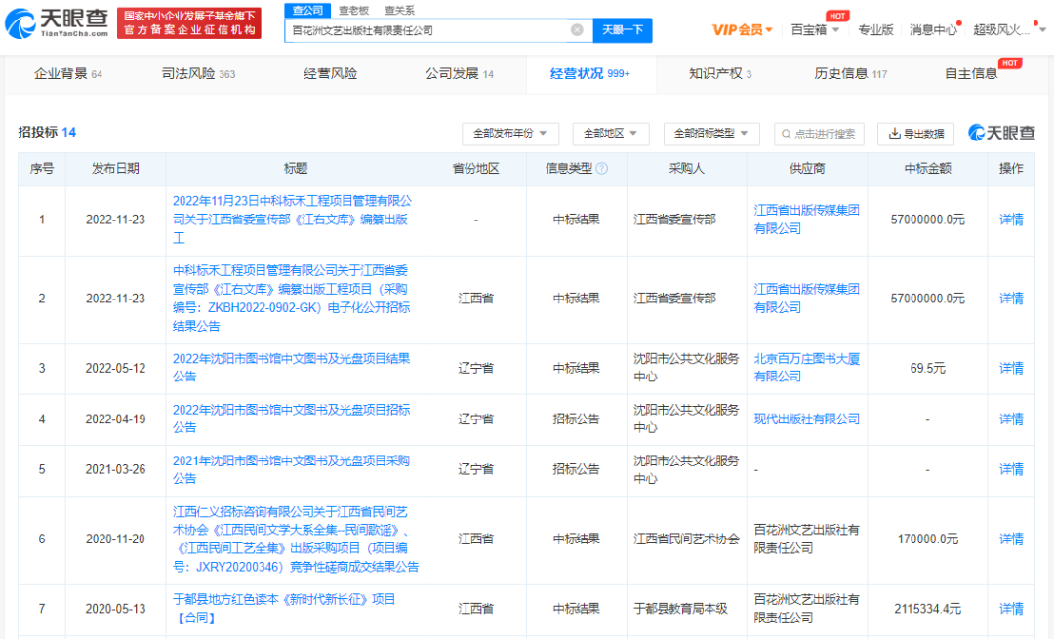Open 详情 for the 2022-05-12 row

[1011, 368]
